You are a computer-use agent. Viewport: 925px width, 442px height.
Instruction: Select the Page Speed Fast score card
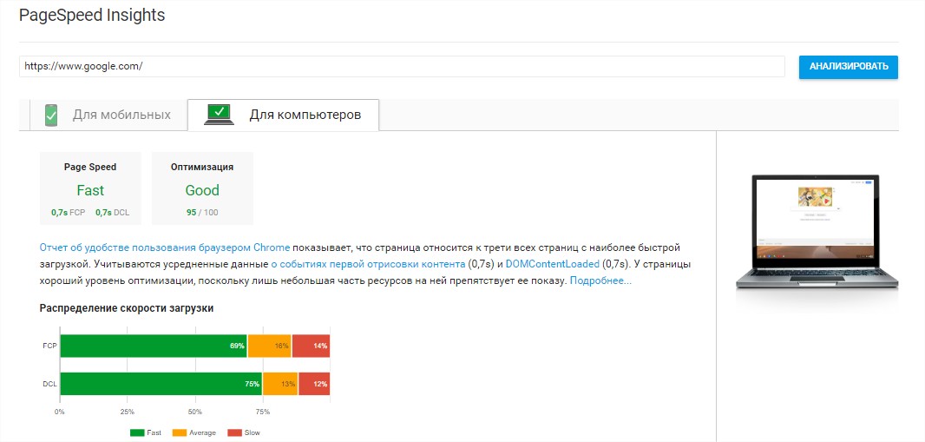click(90, 188)
